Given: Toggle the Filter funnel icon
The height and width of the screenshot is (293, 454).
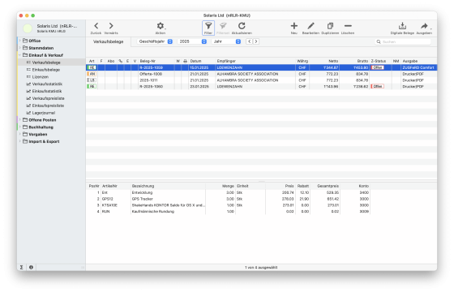Looking at the screenshot, I should [x=208, y=26].
